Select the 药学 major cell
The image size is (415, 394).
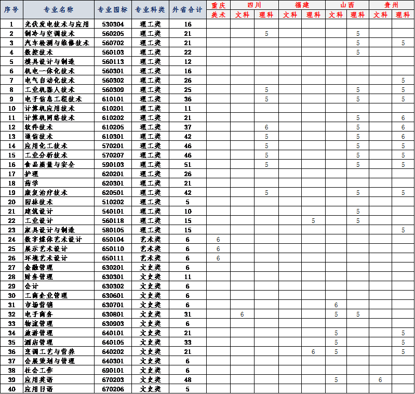[59, 183]
